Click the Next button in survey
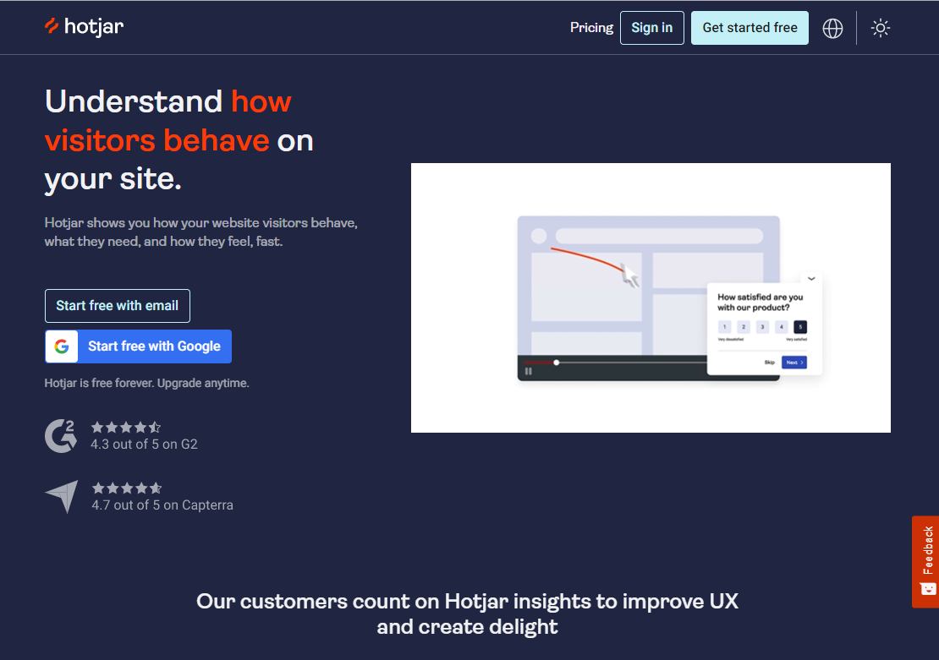939x660 pixels. pyautogui.click(x=794, y=363)
